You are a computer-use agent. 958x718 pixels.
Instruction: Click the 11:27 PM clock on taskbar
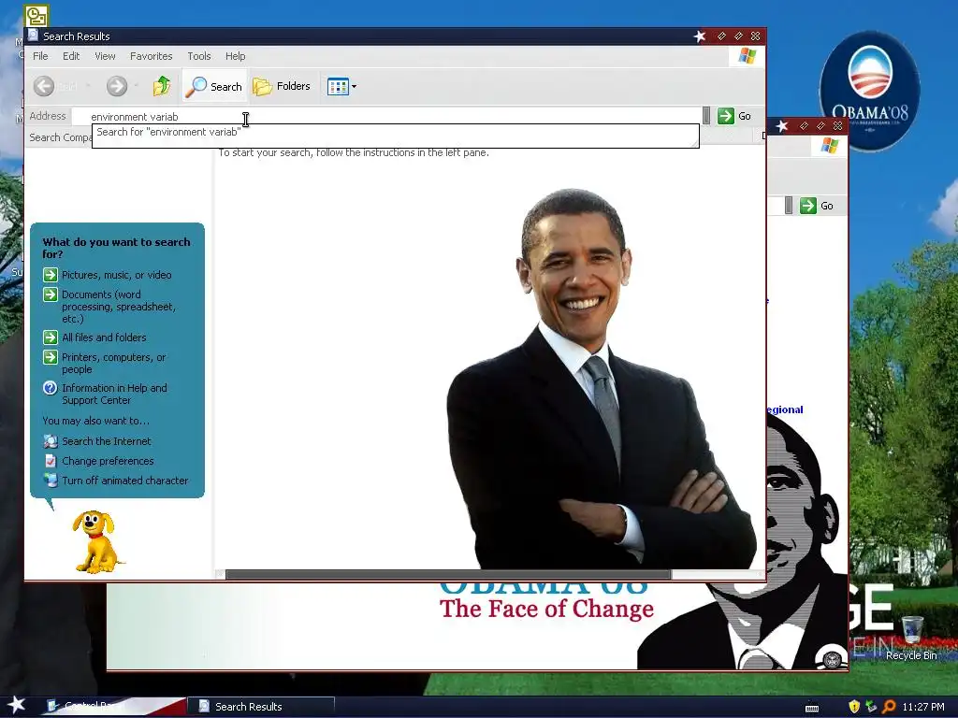coord(923,707)
